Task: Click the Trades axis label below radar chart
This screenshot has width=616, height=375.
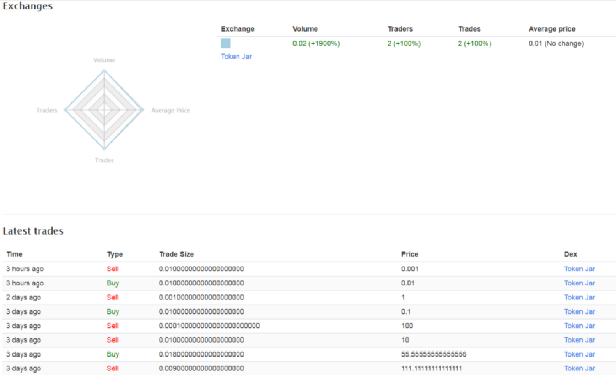Action: pyautogui.click(x=104, y=160)
